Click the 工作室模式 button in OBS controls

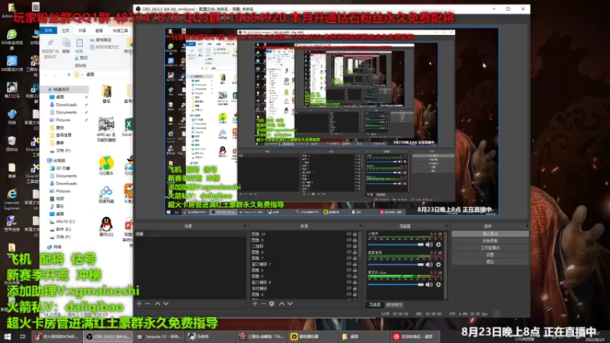point(490,248)
